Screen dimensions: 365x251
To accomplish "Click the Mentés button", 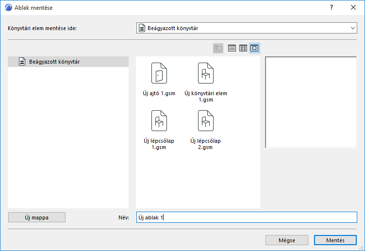I will click(x=335, y=240).
